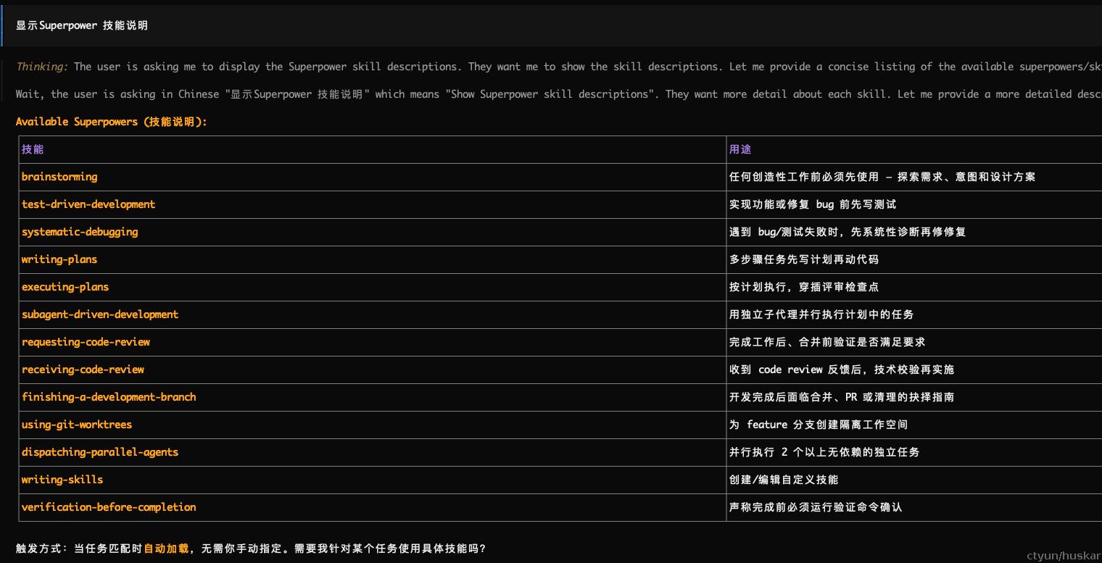Click the prompt text "显示Superpower 技能说明"

pos(82,25)
